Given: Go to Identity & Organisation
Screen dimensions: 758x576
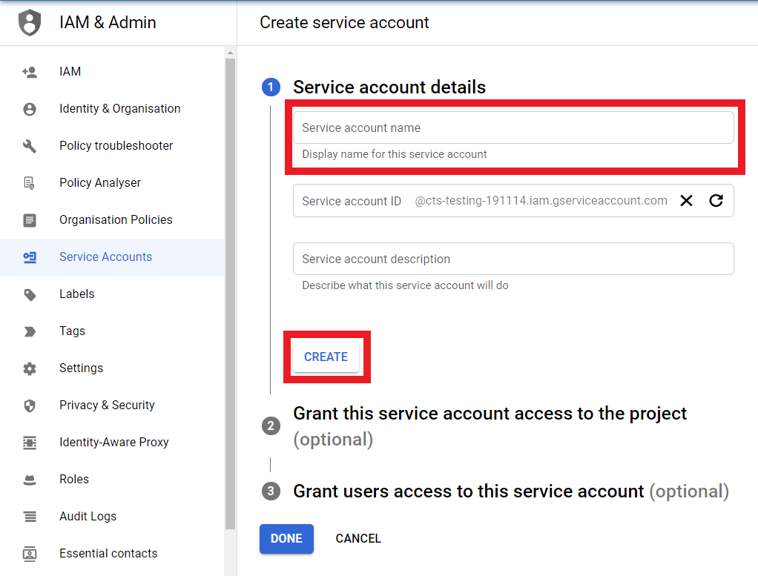Looking at the screenshot, I should 112,109.
